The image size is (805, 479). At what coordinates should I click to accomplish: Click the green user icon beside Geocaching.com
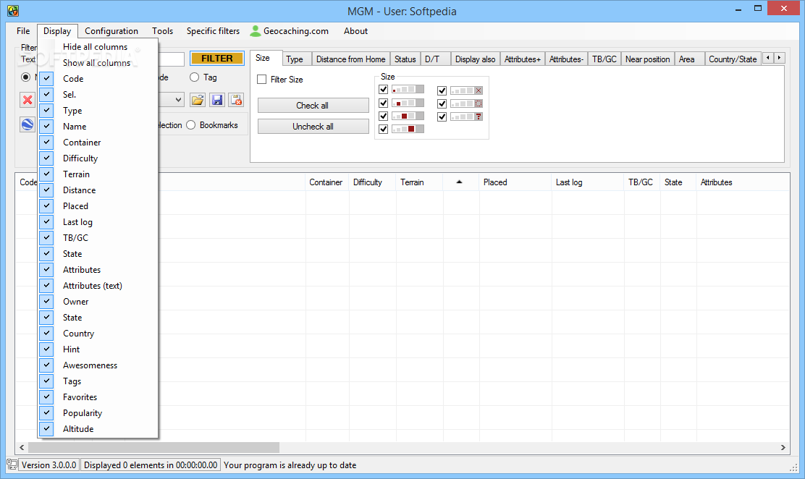point(255,31)
